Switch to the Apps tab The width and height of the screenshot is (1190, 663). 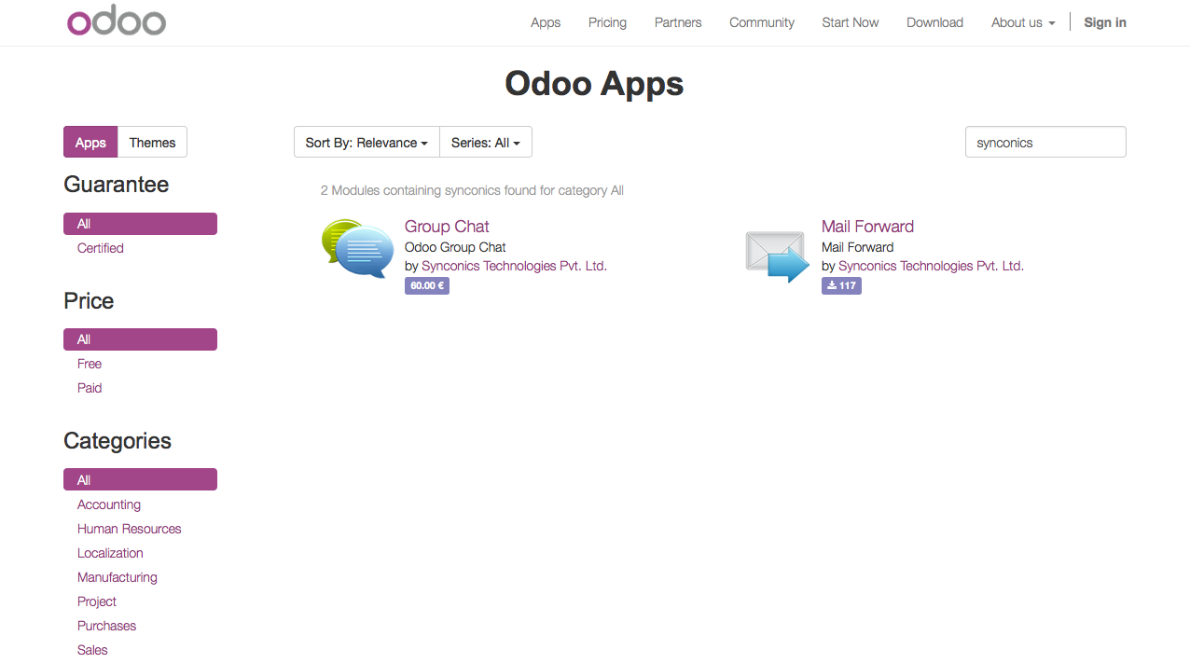click(x=90, y=143)
